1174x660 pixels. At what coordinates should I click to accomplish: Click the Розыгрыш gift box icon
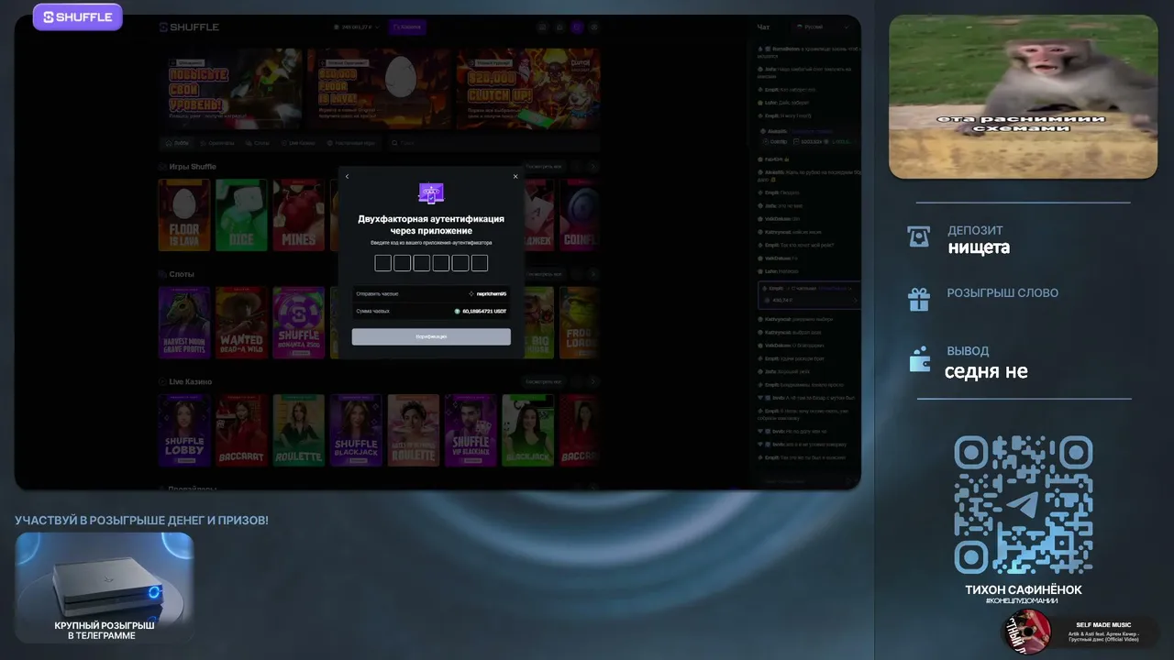pyautogui.click(x=919, y=299)
